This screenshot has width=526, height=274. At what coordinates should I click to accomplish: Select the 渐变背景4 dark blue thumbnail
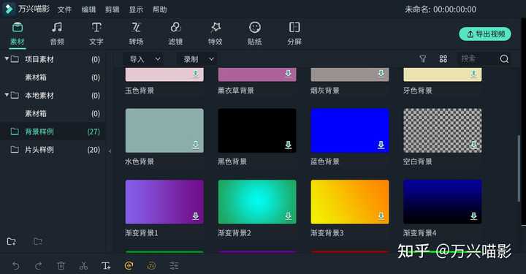pos(443,202)
